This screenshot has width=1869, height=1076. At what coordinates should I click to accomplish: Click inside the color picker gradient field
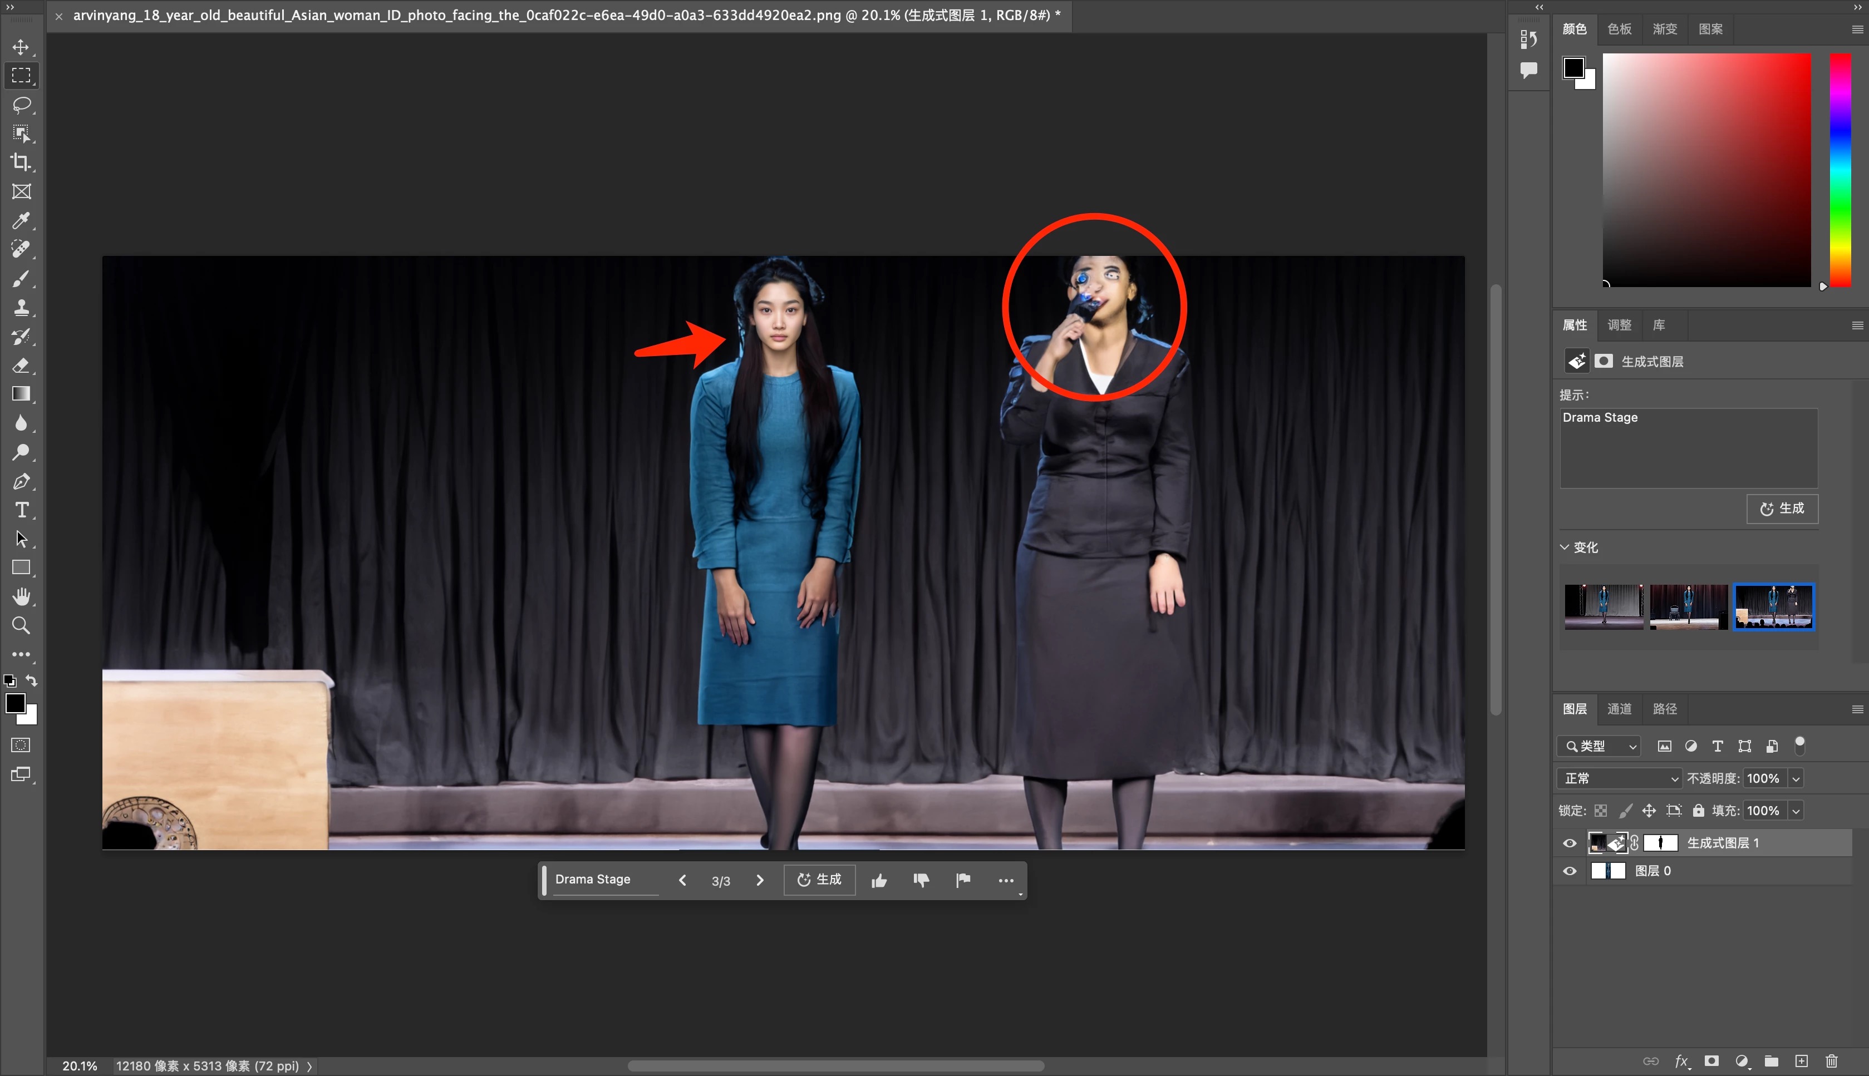click(x=1706, y=170)
